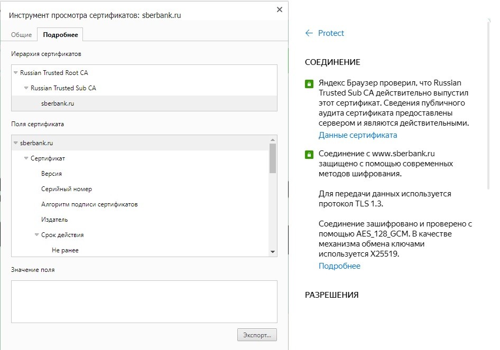Collapse Russian Trusted Sub CA node
500x350 pixels.
point(26,88)
